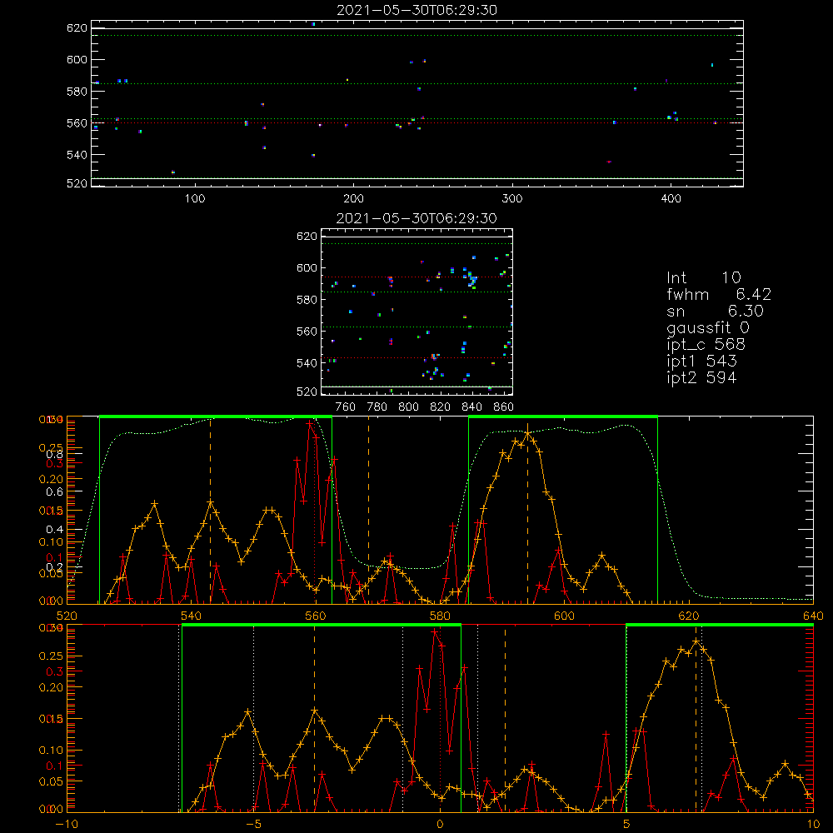Click x-axis label 820 on middle plot
Image resolution: width=833 pixels, height=833 pixels.
pyautogui.click(x=441, y=407)
